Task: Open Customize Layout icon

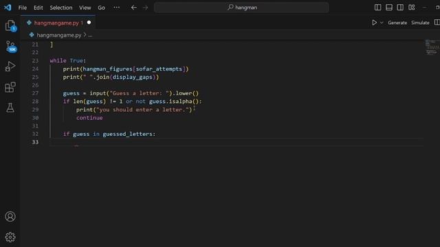Action: tap(412, 8)
